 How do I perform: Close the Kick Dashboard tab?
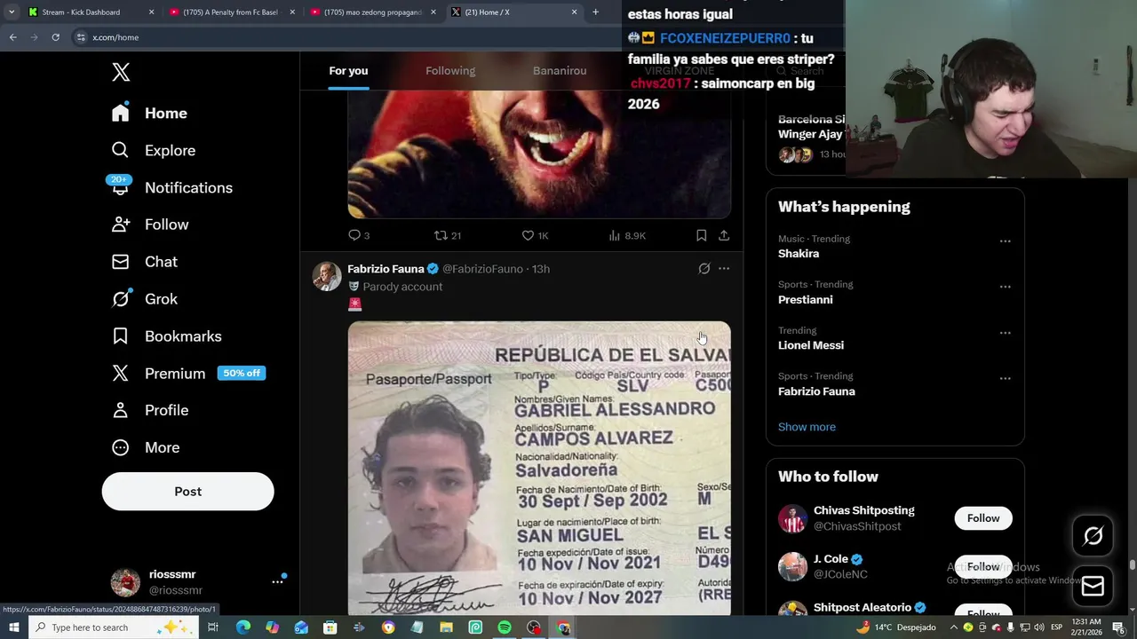151,12
